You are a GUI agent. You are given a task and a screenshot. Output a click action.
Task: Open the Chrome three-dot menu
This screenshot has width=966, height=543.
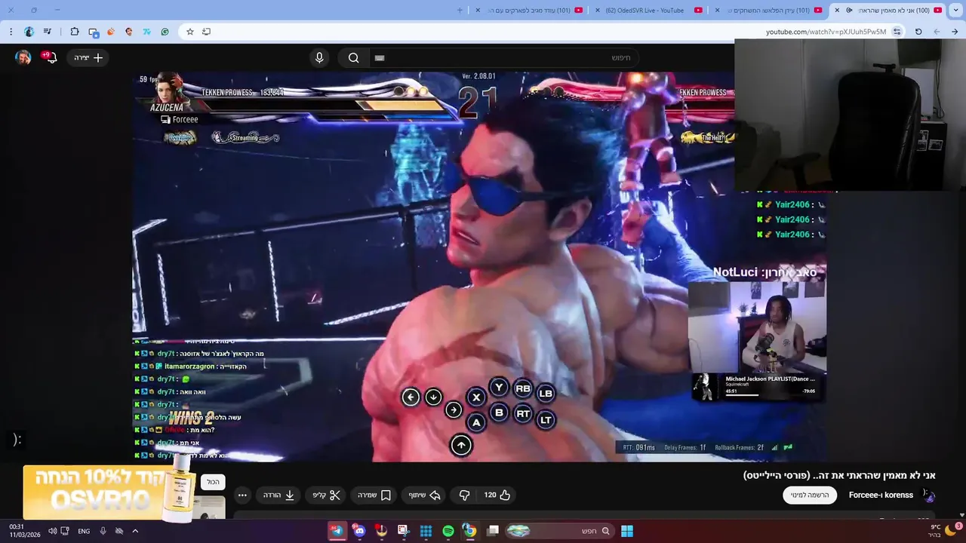[x=11, y=32]
